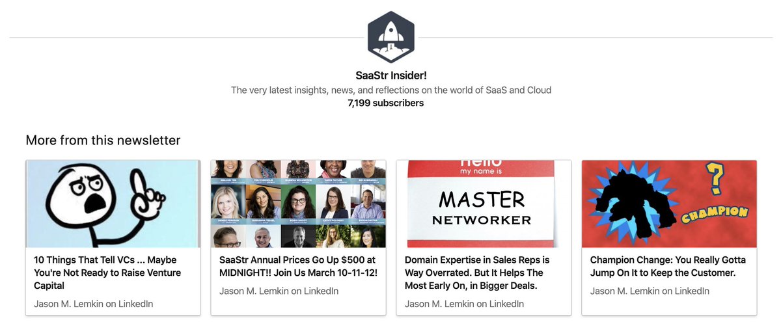Viewport: 781px width, 322px height.
Task: Click the More from this newsletter heading
Action: click(x=103, y=140)
